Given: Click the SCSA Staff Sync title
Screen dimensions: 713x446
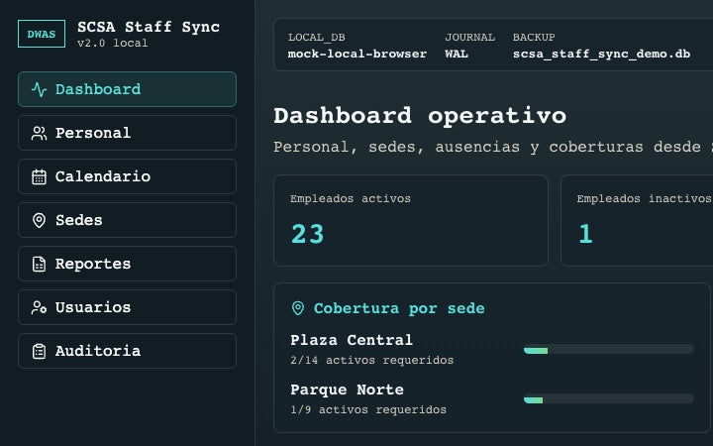Looking at the screenshot, I should click(149, 27).
